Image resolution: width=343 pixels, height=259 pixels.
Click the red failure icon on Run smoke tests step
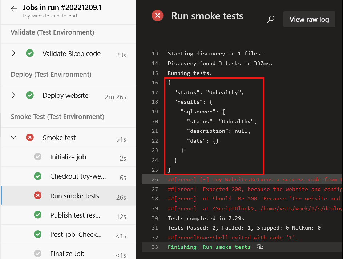click(38, 195)
